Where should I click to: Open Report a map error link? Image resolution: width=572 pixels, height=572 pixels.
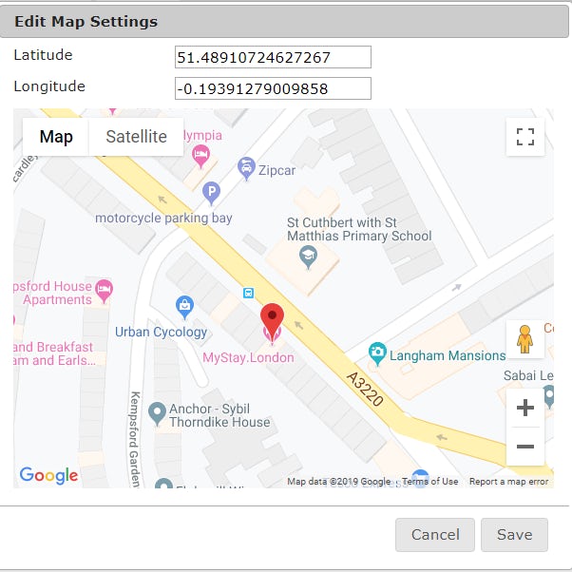[509, 482]
